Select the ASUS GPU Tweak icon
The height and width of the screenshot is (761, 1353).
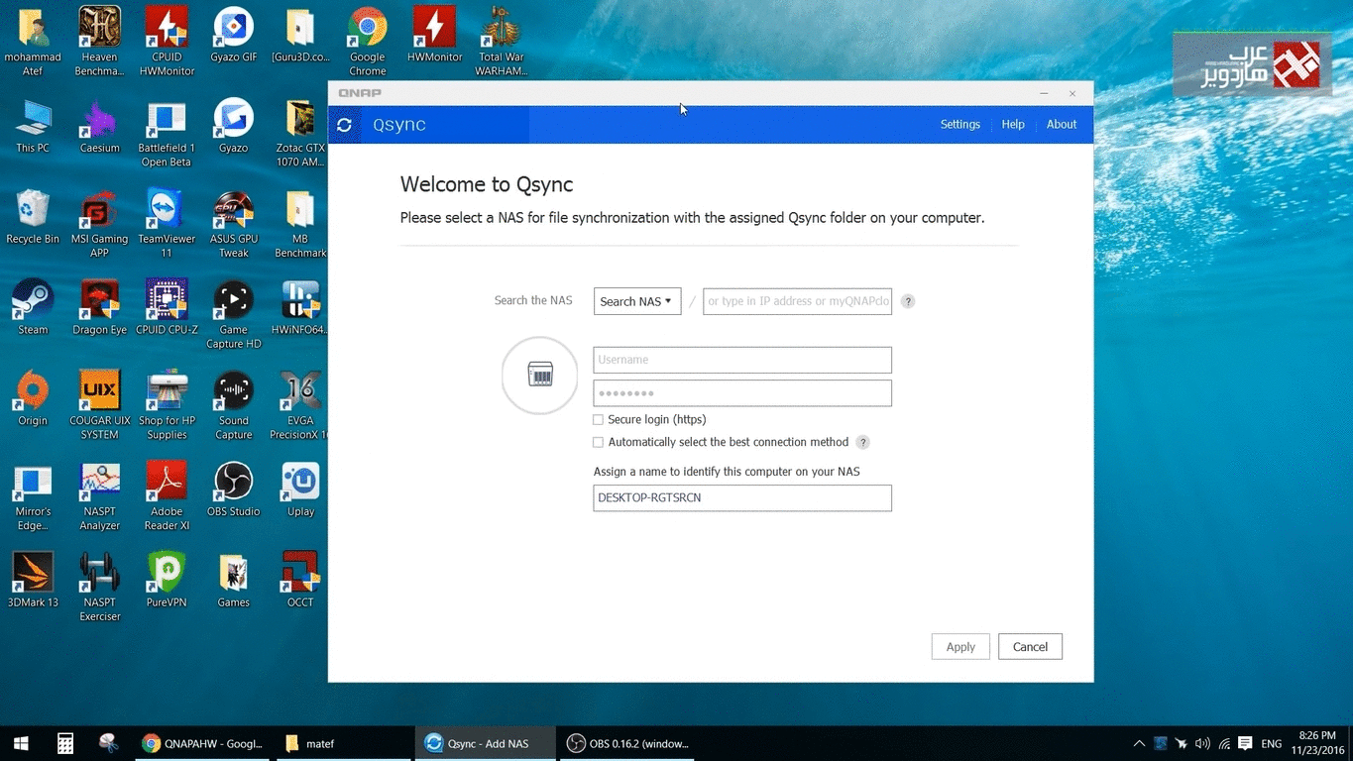(x=234, y=224)
